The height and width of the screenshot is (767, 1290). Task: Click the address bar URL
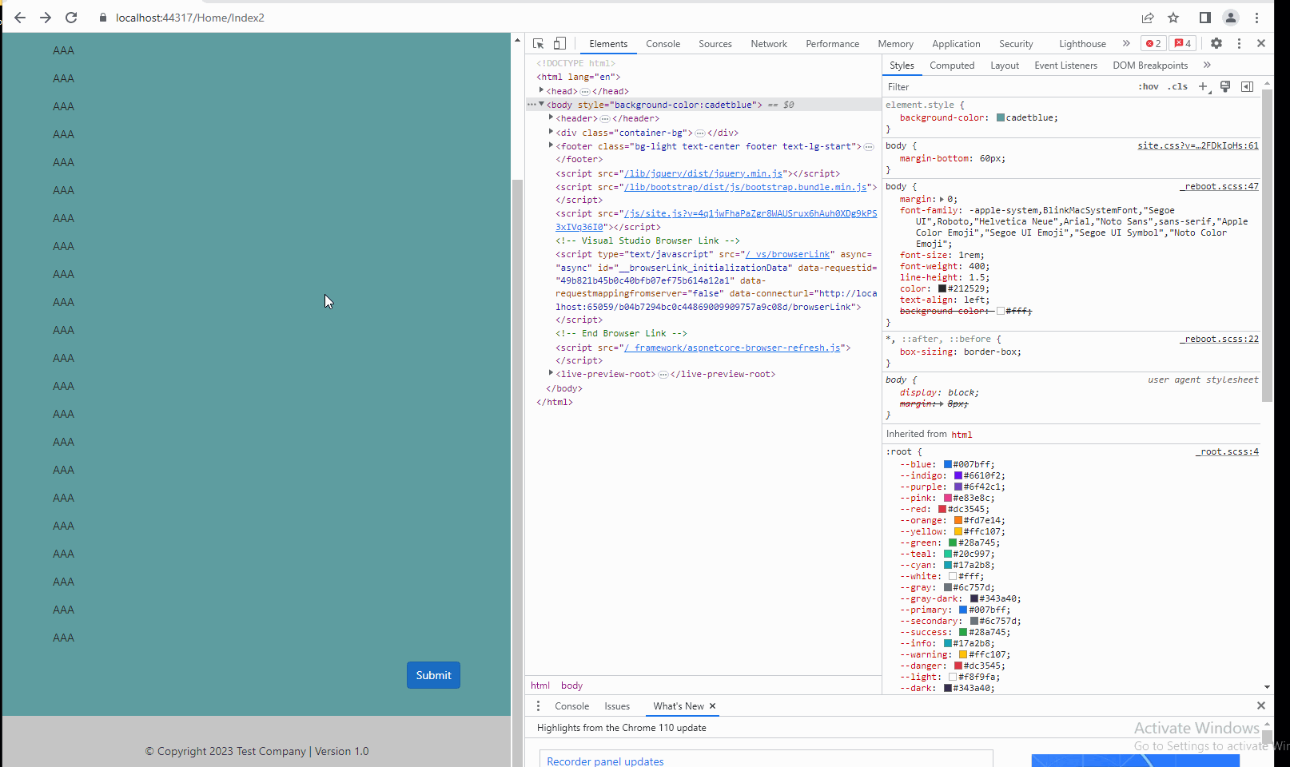click(x=190, y=18)
